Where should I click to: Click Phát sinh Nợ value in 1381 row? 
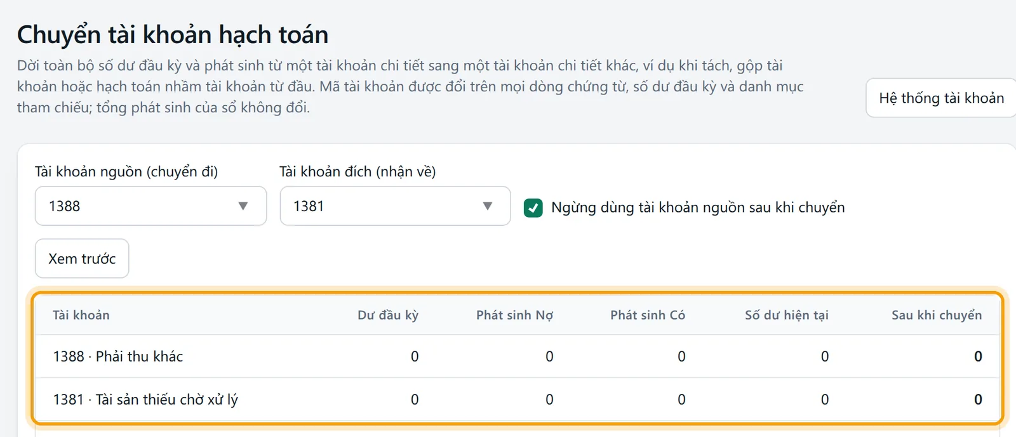tap(549, 400)
